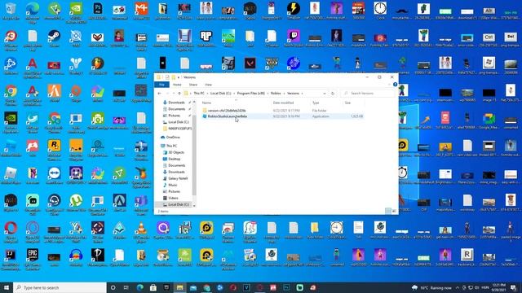
Task: Select the Destiny 2 desktop shortcut
Action: click(76, 66)
